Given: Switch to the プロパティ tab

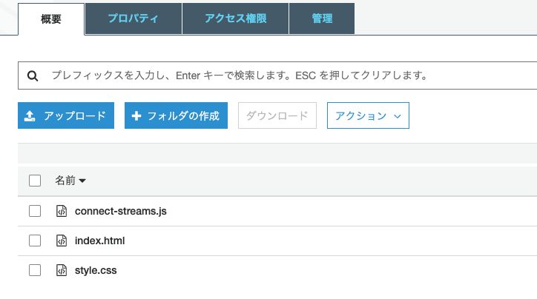Looking at the screenshot, I should click(134, 19).
